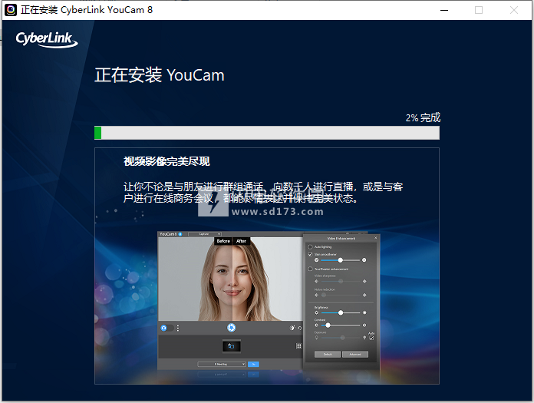Viewport: 534px width, 403px height.
Task: Click the CyberLink logo
Action: click(x=47, y=39)
